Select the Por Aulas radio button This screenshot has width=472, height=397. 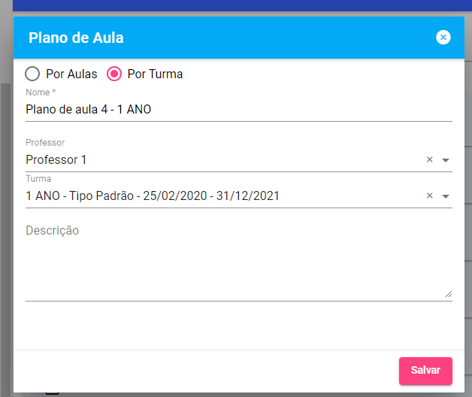(x=32, y=74)
